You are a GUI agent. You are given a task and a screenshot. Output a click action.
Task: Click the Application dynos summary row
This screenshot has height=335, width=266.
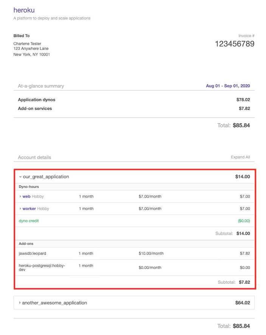tap(37, 100)
